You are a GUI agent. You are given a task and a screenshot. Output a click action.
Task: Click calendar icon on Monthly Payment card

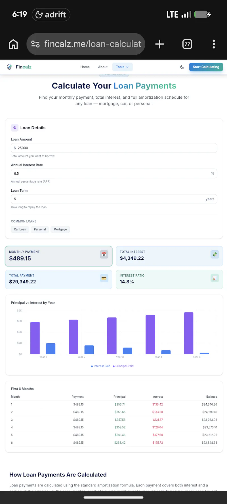[x=104, y=254]
